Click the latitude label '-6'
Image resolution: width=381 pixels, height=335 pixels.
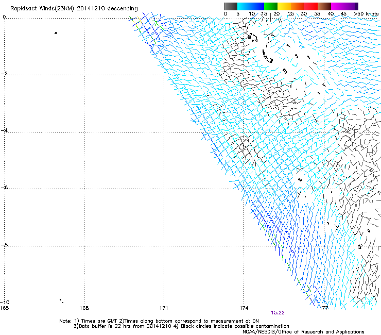click(x=4, y=188)
